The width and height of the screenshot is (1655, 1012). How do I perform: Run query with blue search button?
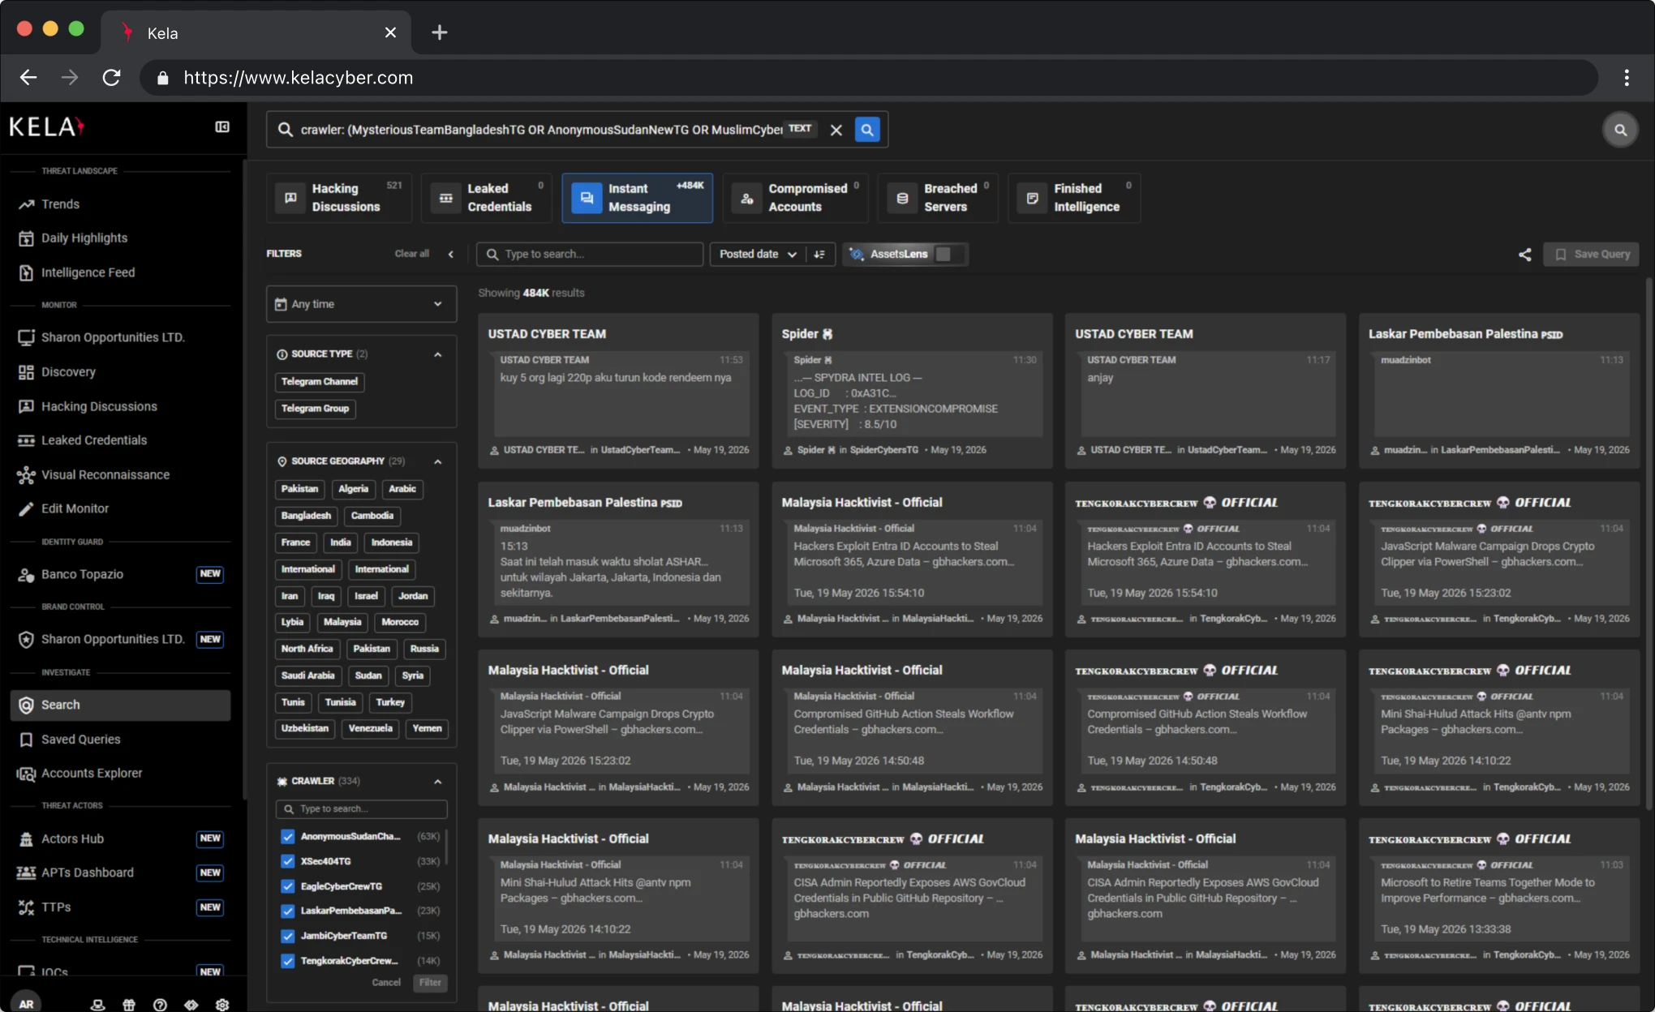(x=867, y=130)
